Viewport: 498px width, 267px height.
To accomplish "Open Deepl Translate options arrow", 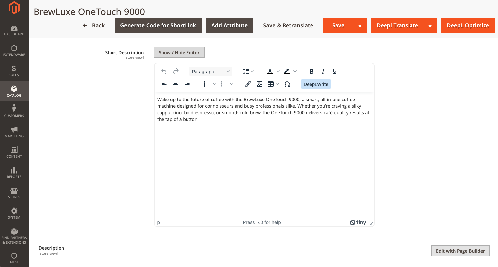I will coord(430,26).
